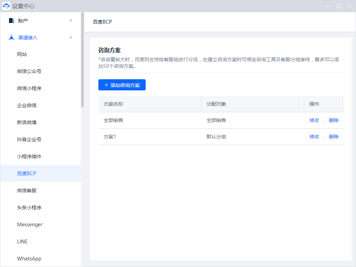Close the 设置中心 window
The height and width of the screenshot is (267, 356).
(349, 6)
